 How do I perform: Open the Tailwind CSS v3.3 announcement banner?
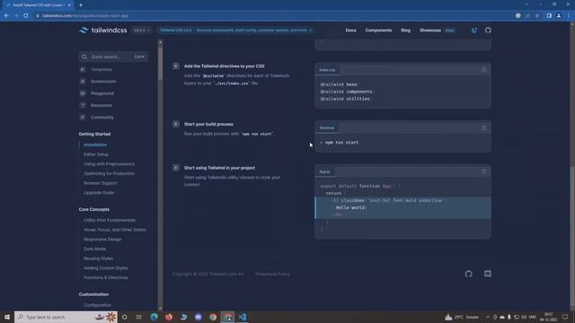click(x=235, y=31)
